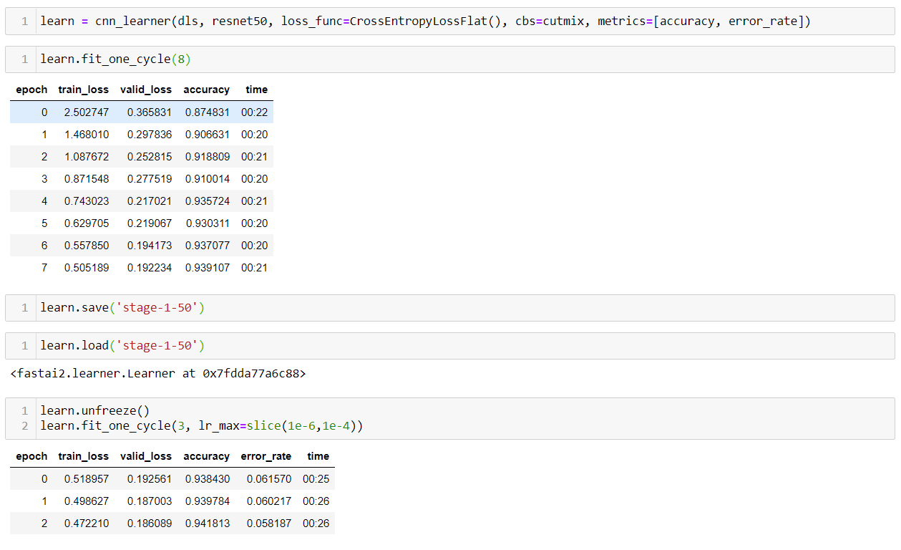Select train_loss value 0.518957
The height and width of the screenshot is (550, 901).
pos(87,479)
